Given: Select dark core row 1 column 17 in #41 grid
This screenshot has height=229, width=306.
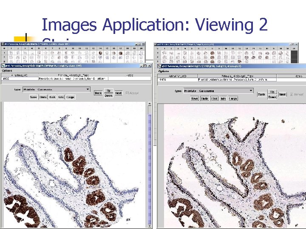Looking at the screenshot, I should 121,53.
